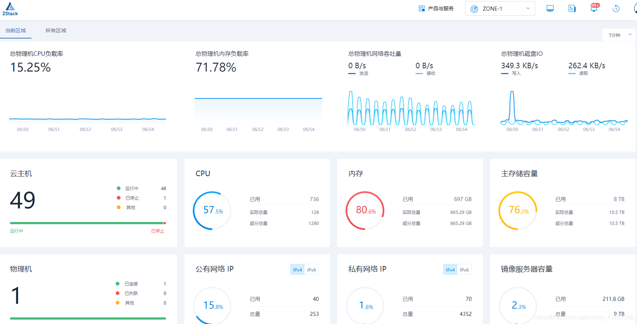Click the 发送 legend marker in network chart
The image size is (637, 324).
pos(352,74)
